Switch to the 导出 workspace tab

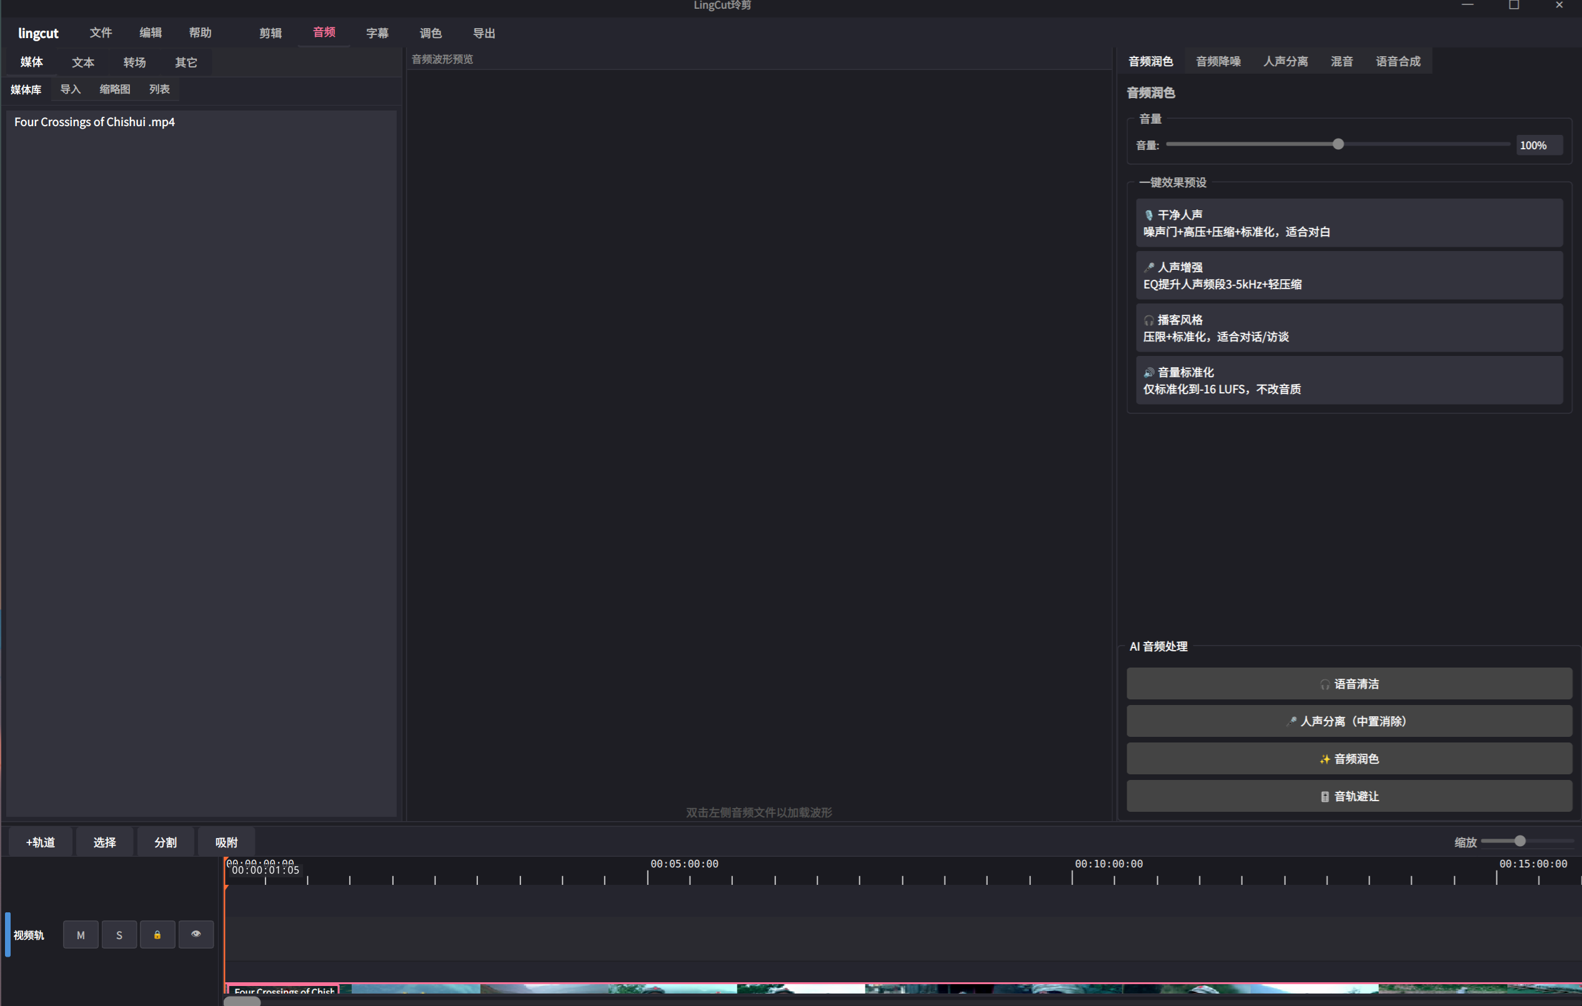(x=484, y=33)
